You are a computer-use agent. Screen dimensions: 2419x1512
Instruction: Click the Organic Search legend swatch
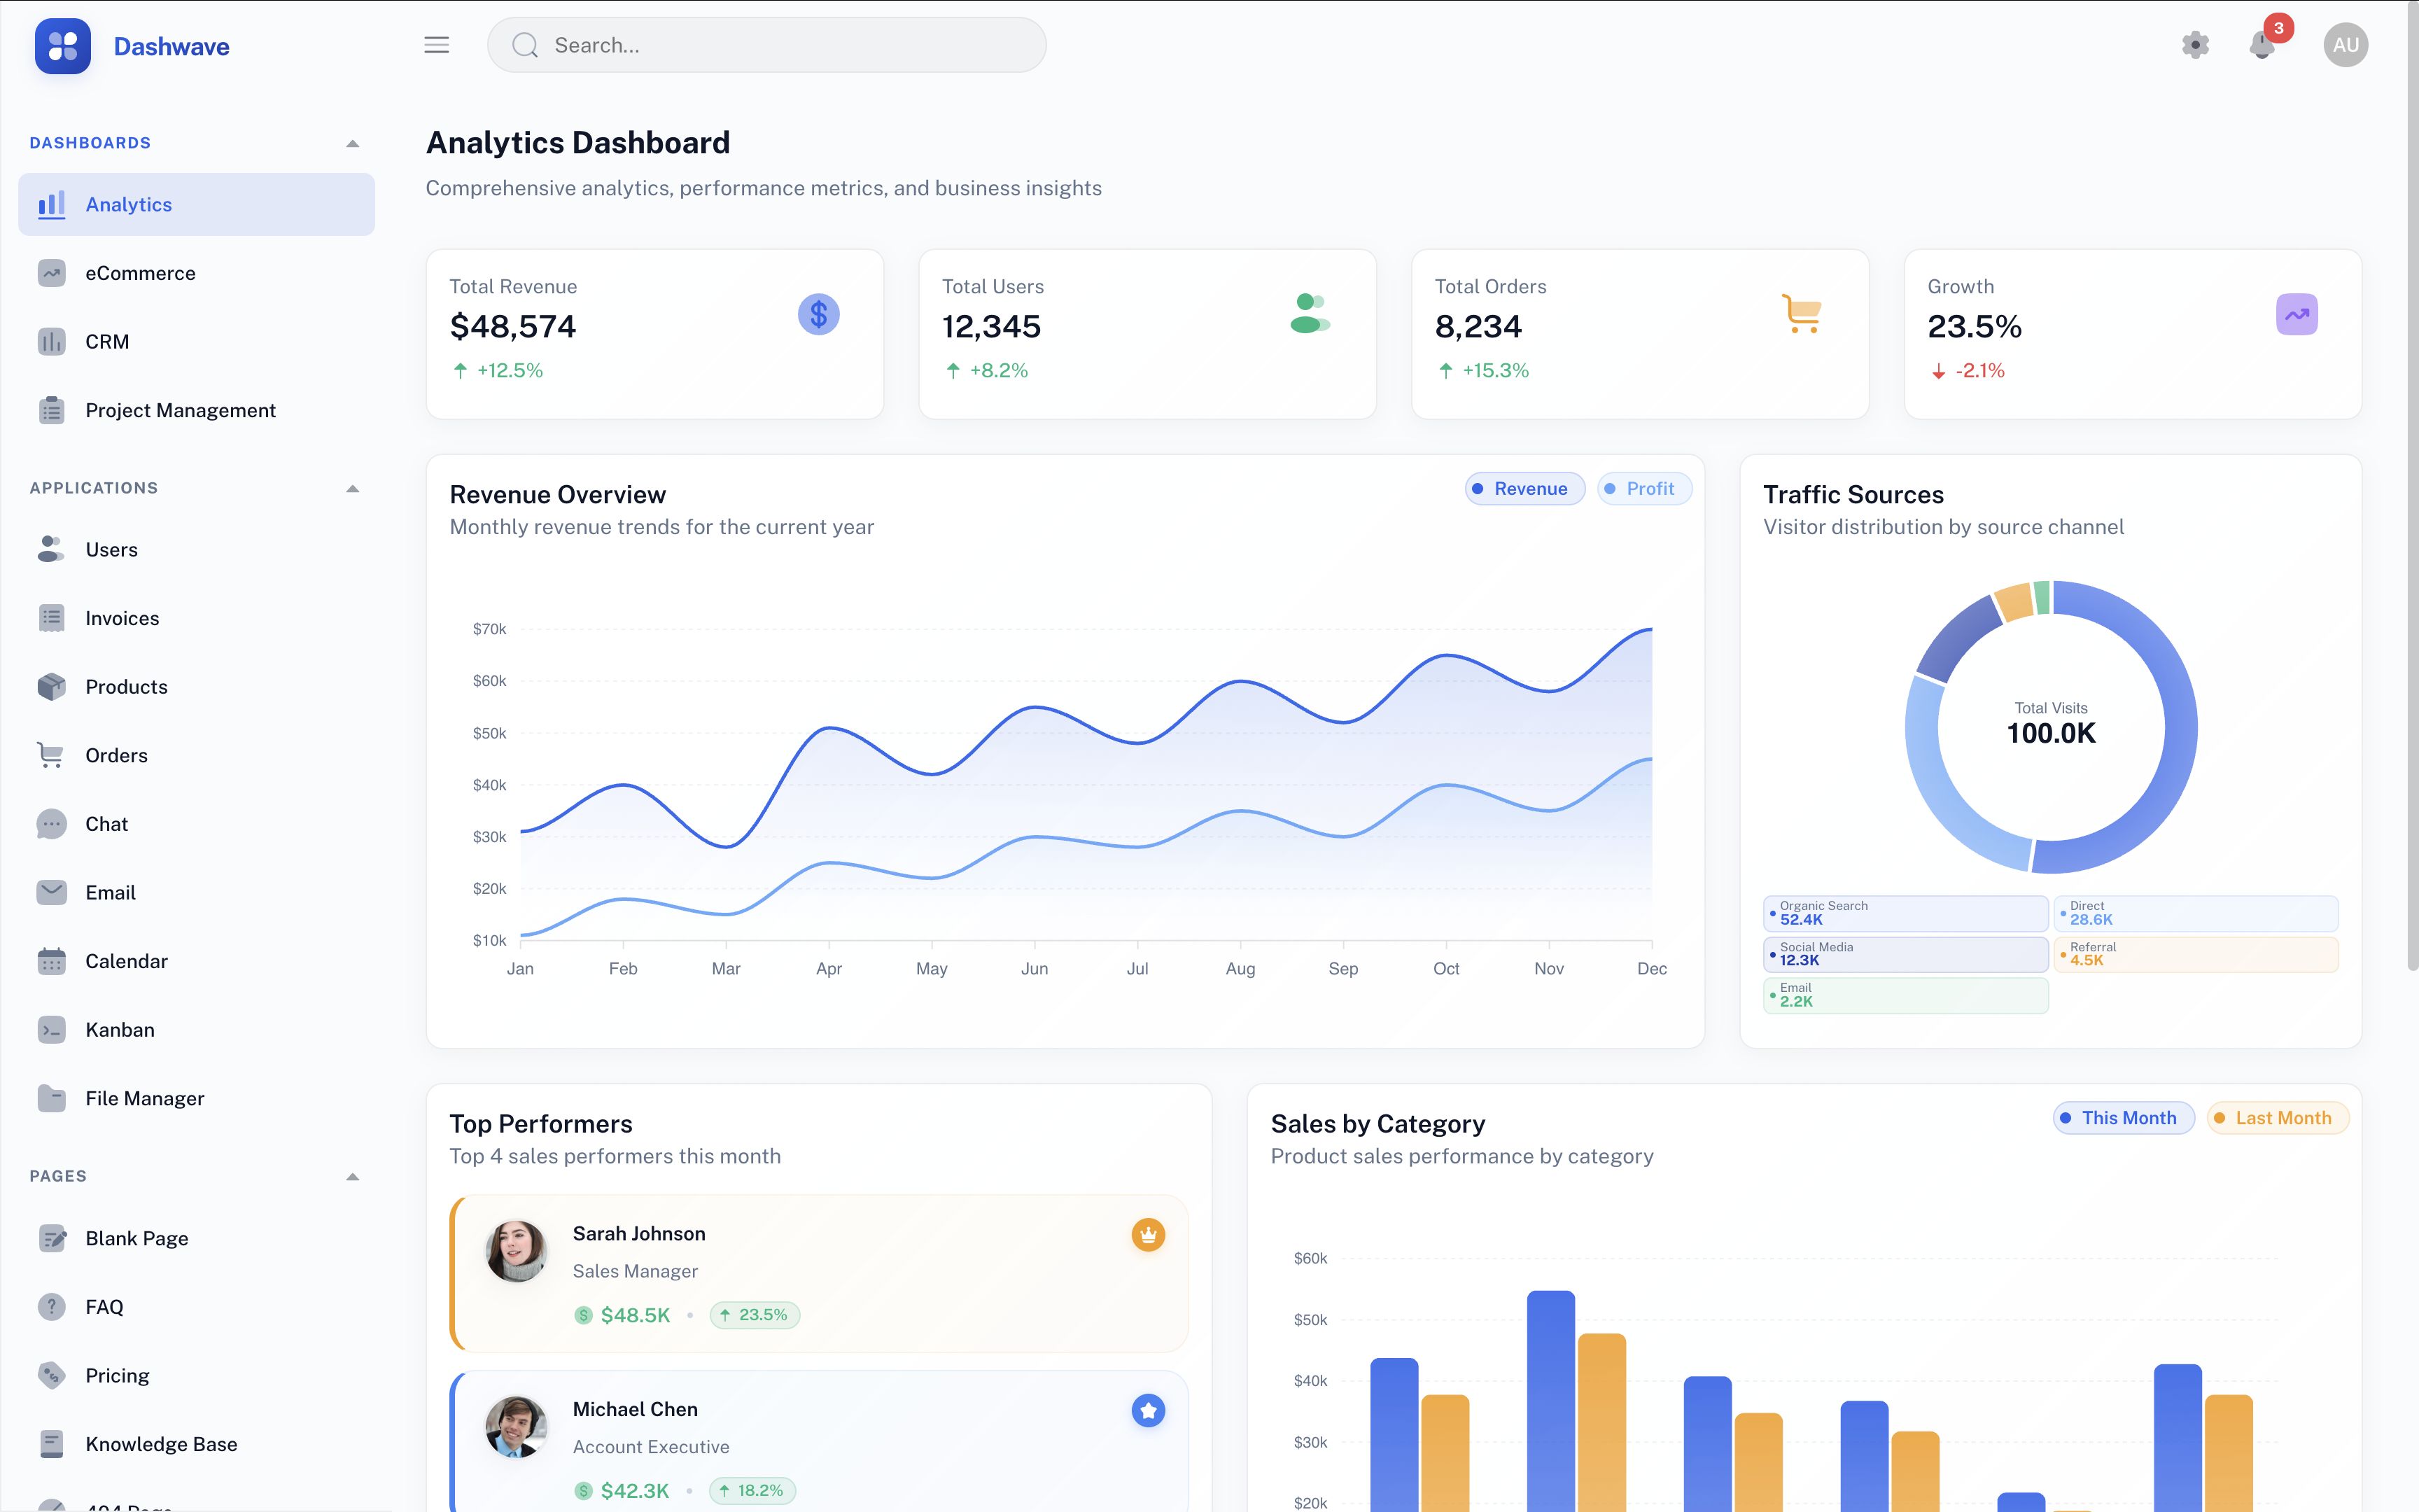(x=1773, y=913)
